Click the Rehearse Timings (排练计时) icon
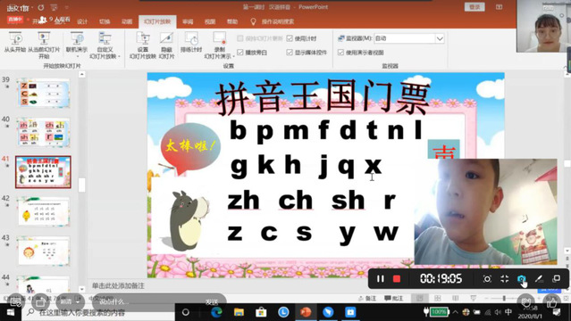The image size is (571, 321). (x=191, y=38)
